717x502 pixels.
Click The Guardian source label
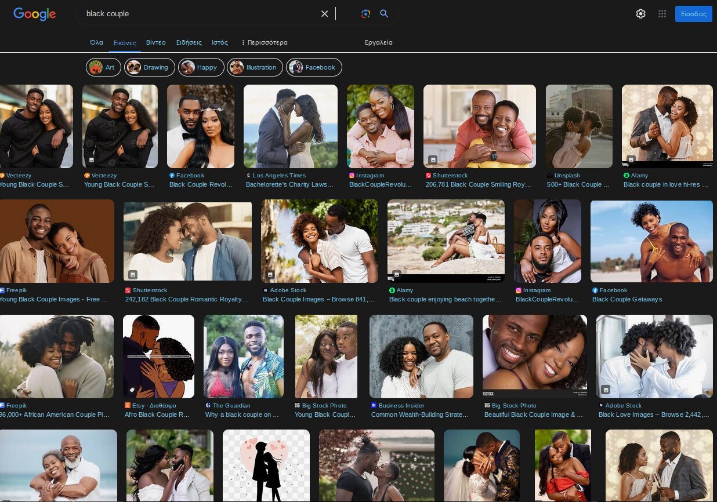pyautogui.click(x=231, y=405)
